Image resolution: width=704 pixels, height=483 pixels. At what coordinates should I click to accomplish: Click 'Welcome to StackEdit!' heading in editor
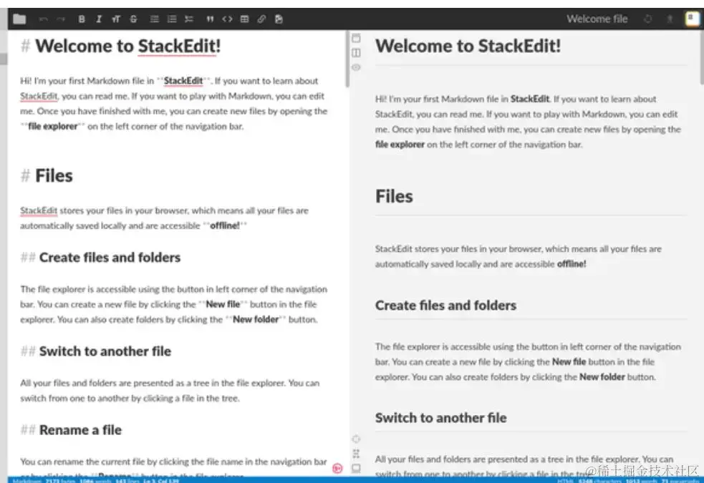(128, 47)
